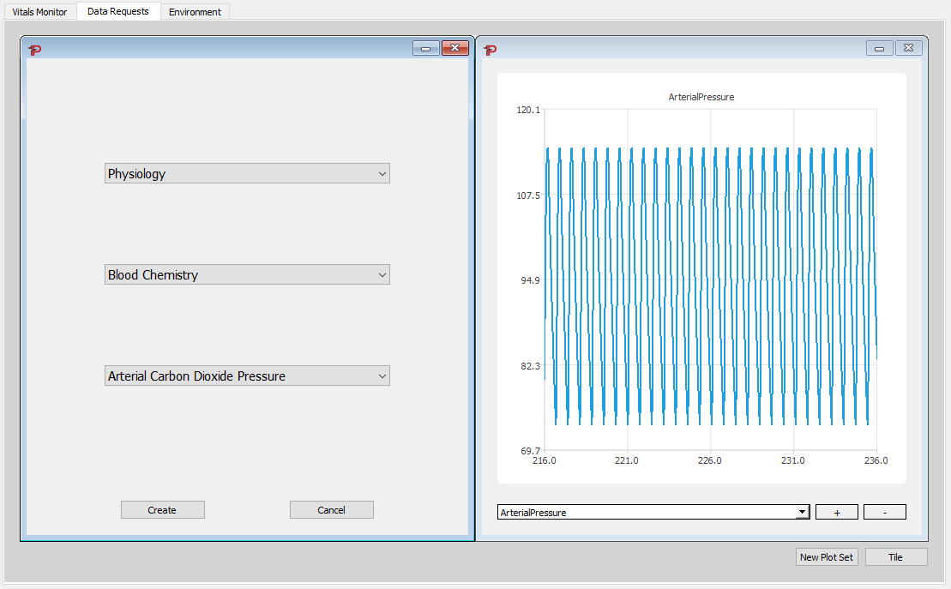Image resolution: width=951 pixels, height=589 pixels.
Task: Click the ArterialPressure chart title
Action: coord(701,97)
